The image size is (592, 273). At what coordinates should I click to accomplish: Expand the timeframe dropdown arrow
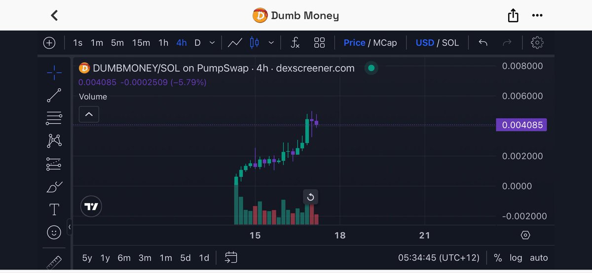click(212, 43)
